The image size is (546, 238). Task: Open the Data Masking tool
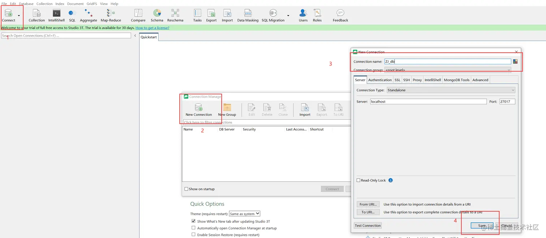[x=248, y=16]
